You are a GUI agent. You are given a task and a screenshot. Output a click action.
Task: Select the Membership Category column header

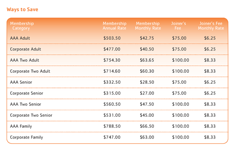(22, 26)
